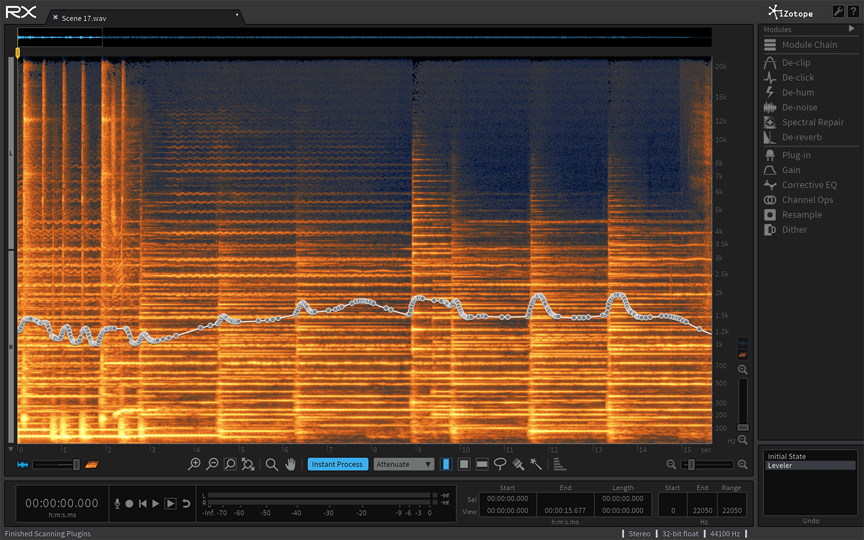Select Leveler in the undo history
The width and height of the screenshot is (864, 540).
coord(780,466)
